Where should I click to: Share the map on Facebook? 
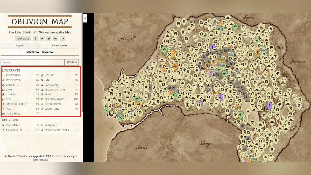pyautogui.click(x=35, y=39)
